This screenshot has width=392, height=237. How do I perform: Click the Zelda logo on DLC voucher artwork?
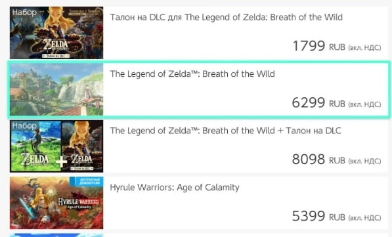[56, 45]
